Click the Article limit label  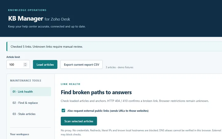click(13, 57)
